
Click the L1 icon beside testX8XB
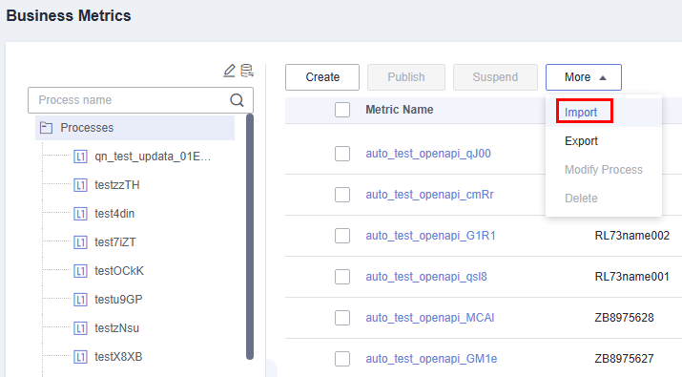(x=80, y=357)
